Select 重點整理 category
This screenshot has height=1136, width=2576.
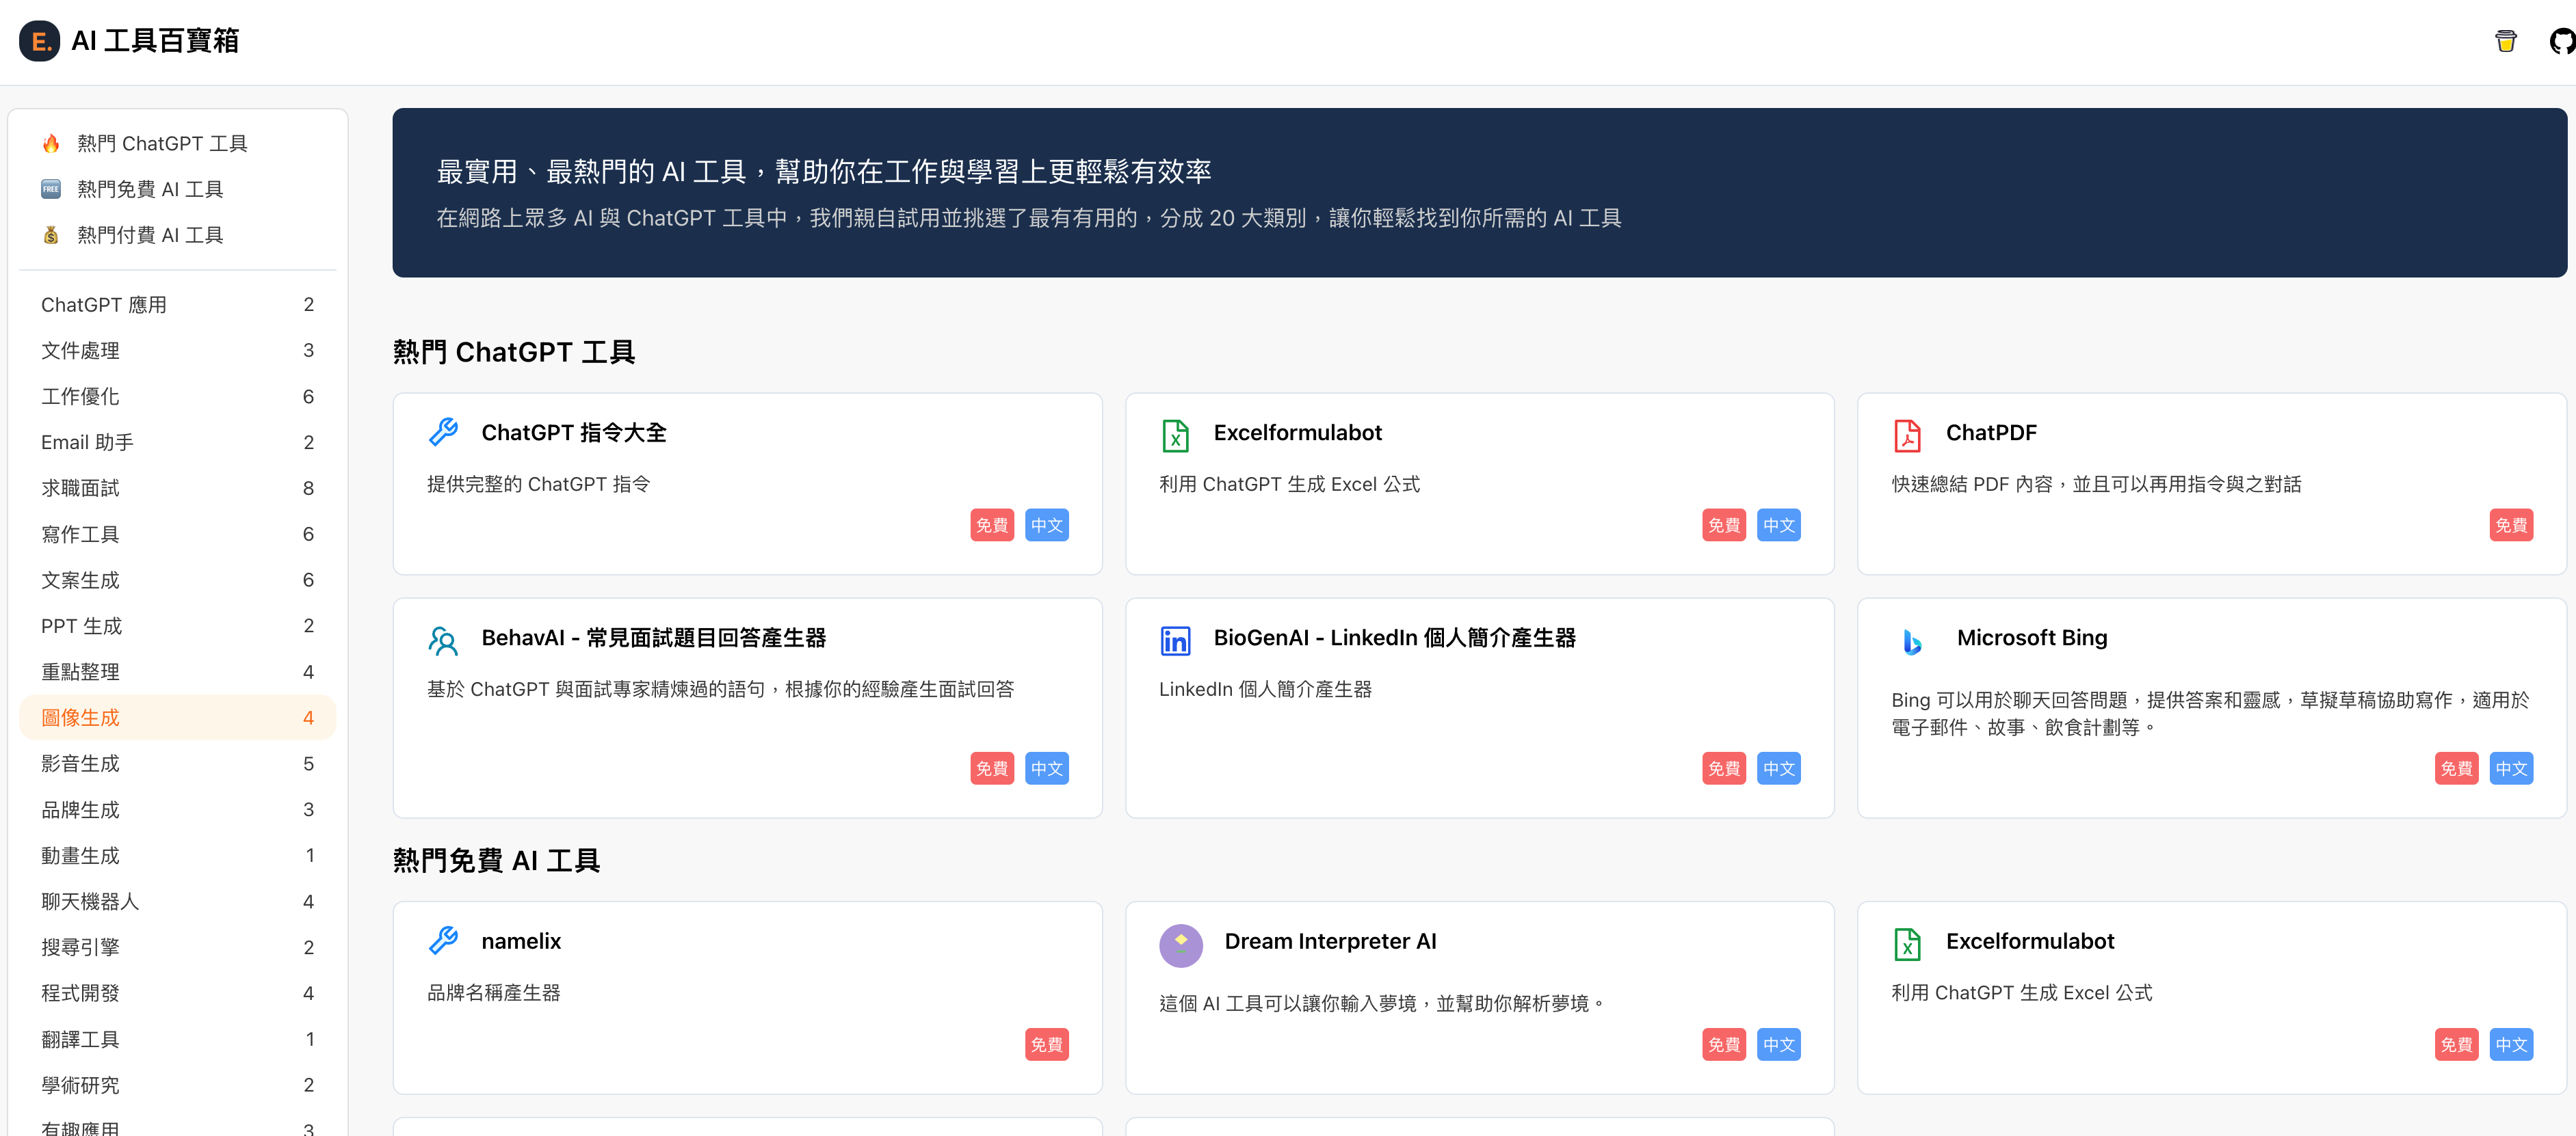[178, 673]
